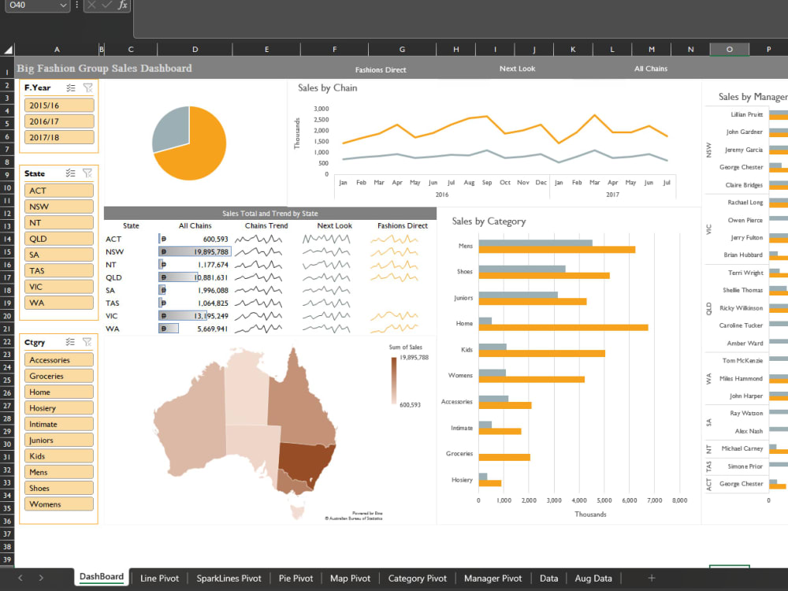The width and height of the screenshot is (788, 591).
Task: Click the Next Look header link
Action: 517,69
